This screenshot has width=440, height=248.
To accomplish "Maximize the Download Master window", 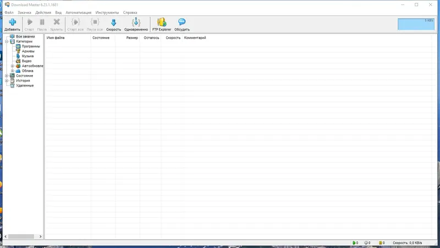I will click(x=416, y=5).
